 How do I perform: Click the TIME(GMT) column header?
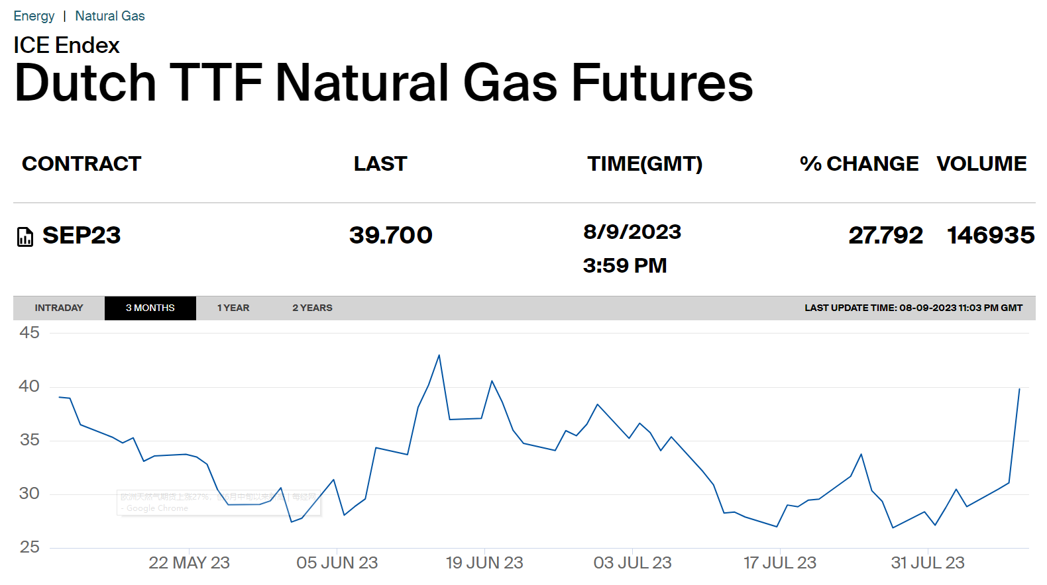645,163
